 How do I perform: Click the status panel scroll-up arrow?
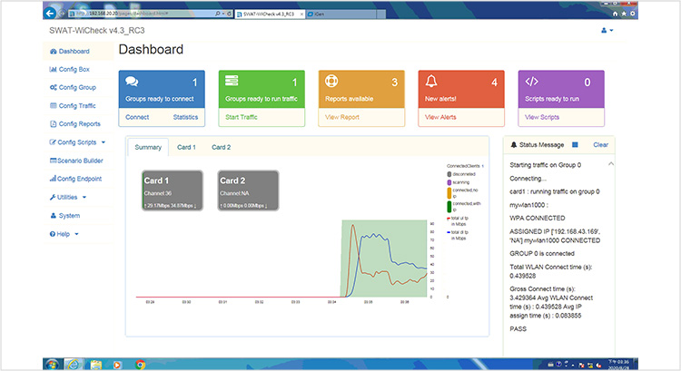click(611, 164)
